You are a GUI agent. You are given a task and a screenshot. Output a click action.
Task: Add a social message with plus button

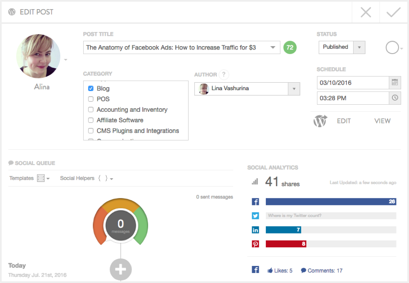[121, 269]
